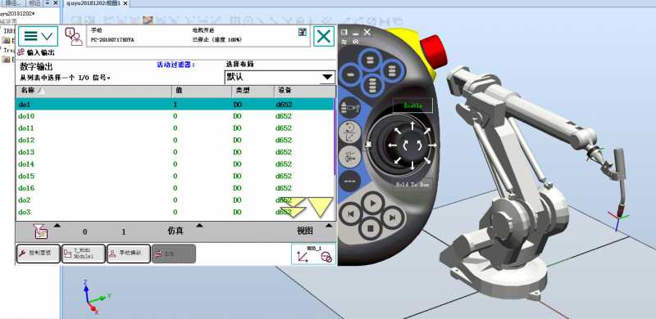This screenshot has width=656, height=319.
Task: Click joystick left arrow
Action: point(393,146)
